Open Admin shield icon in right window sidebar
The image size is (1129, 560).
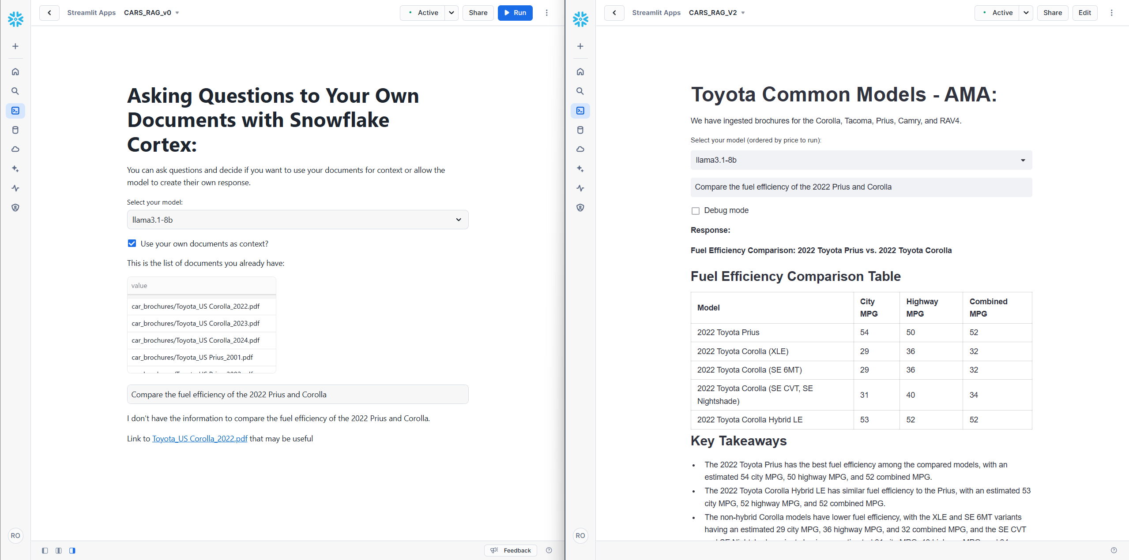point(580,207)
